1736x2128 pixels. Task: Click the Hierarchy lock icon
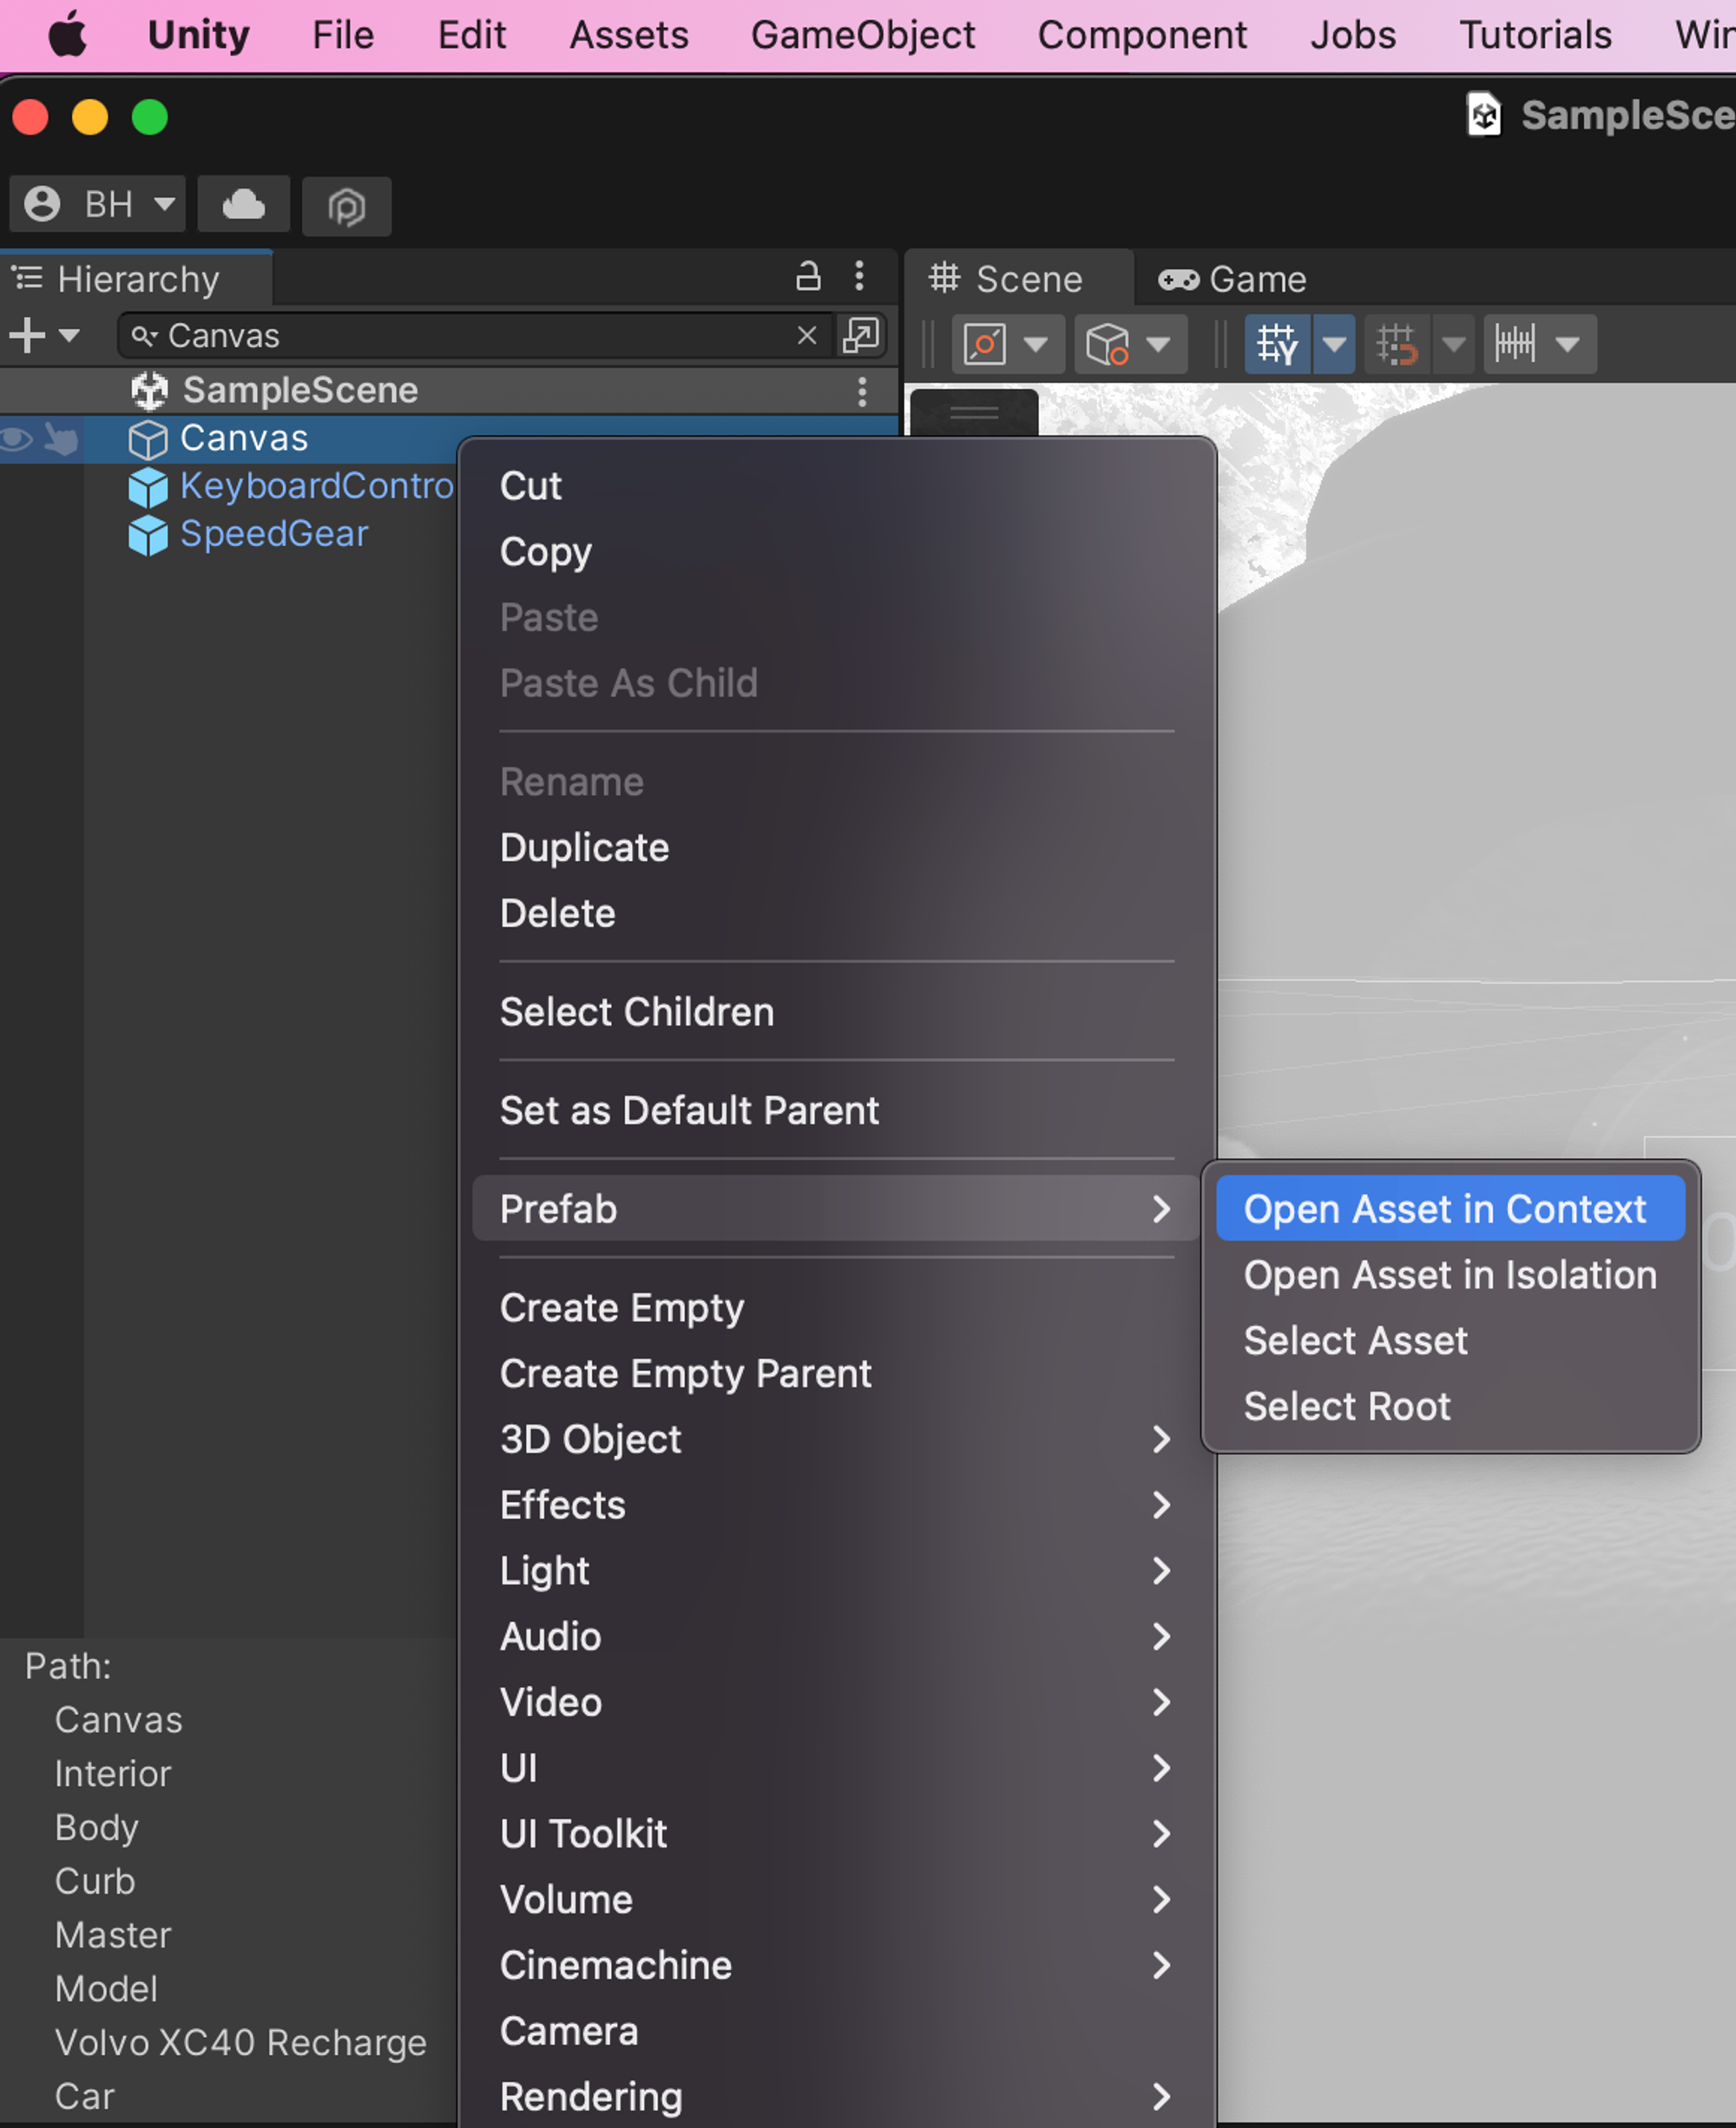coord(807,276)
